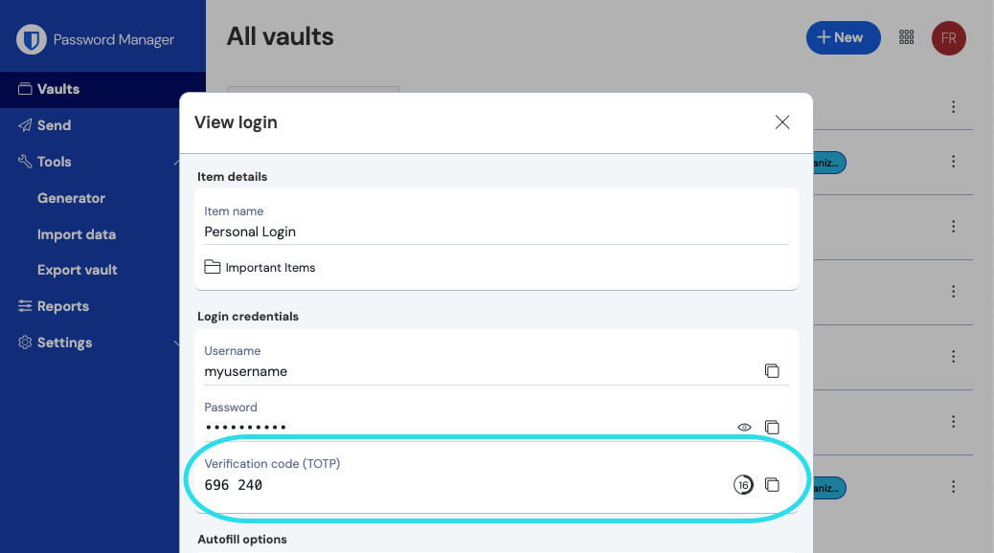Open the app switcher grid icon
Image resolution: width=994 pixels, height=553 pixels.
906,38
